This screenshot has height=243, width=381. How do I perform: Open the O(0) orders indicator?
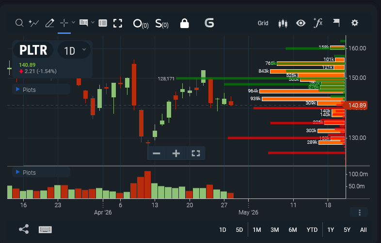point(141,24)
